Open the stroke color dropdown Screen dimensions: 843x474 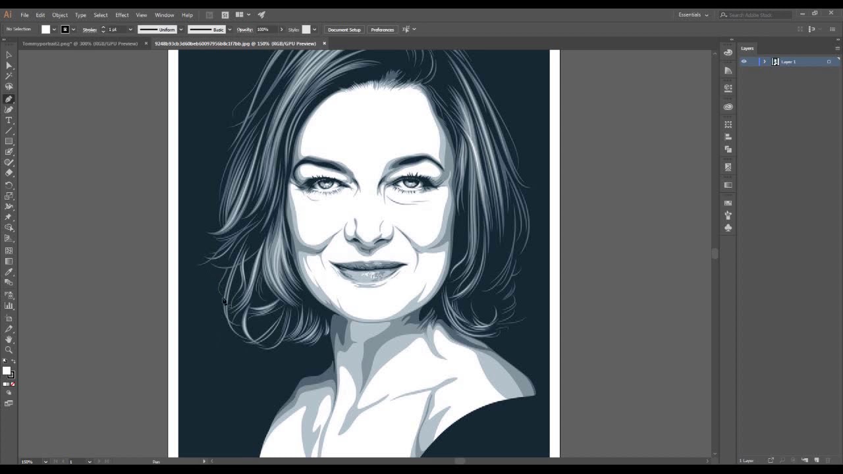coord(73,29)
